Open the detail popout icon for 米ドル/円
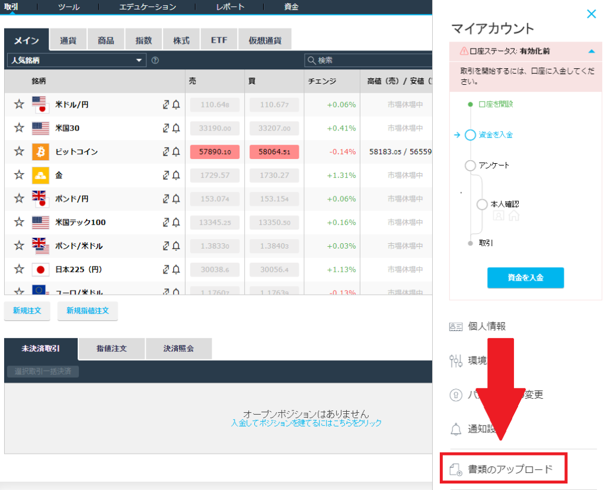This screenshot has width=607, height=490. point(166,104)
